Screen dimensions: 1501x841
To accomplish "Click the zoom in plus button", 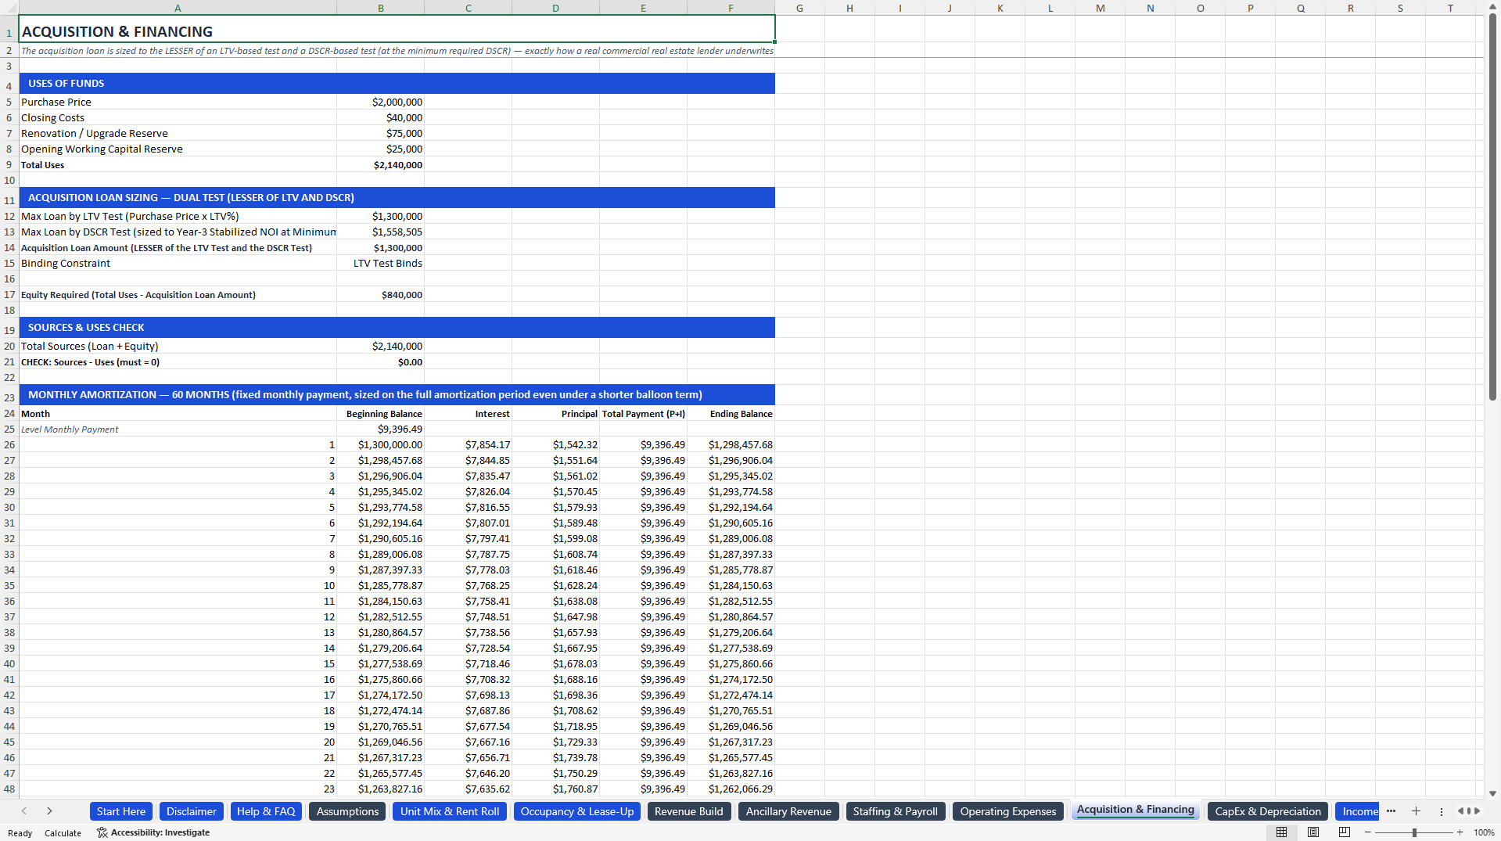I will [x=1460, y=832].
